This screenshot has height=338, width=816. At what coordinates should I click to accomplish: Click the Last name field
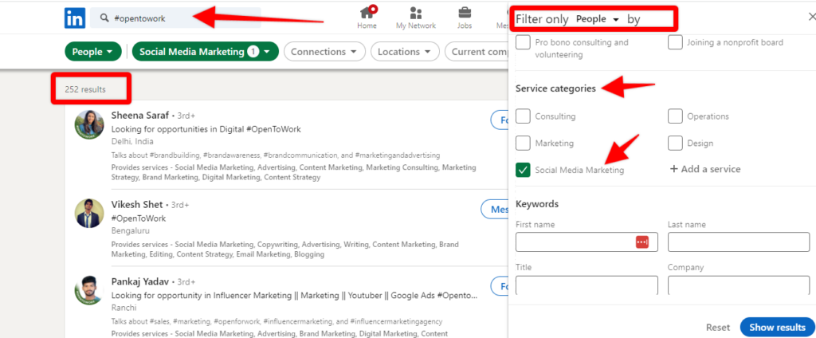tap(739, 242)
